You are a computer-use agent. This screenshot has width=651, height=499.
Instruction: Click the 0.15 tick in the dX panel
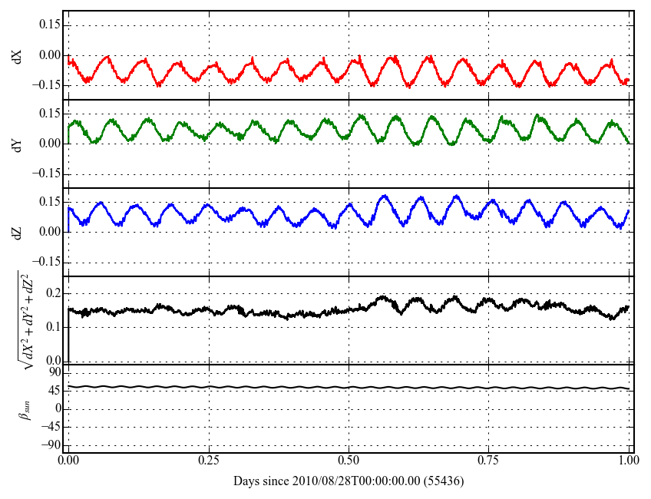pos(49,25)
